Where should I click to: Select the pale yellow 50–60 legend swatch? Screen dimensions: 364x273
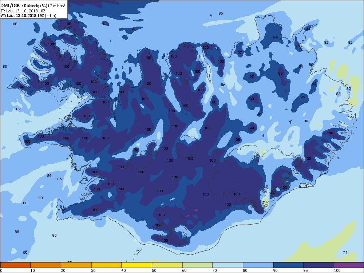[x=167, y=265]
